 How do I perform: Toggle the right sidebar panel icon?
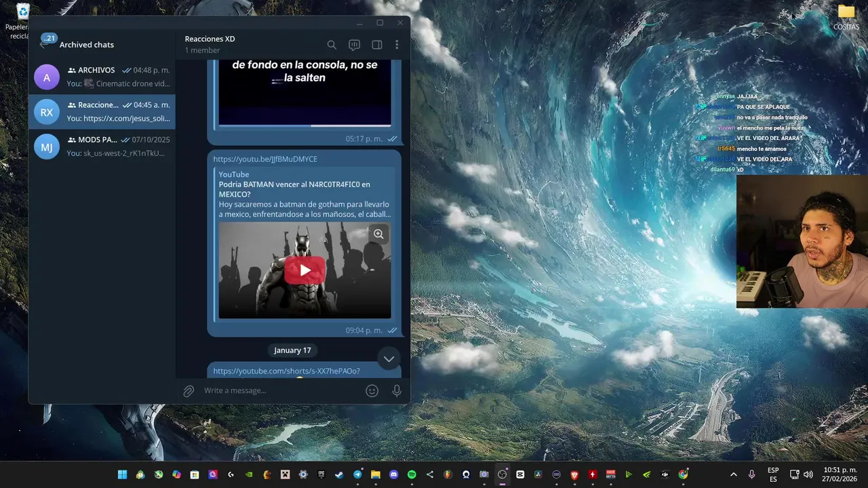pyautogui.click(x=377, y=45)
